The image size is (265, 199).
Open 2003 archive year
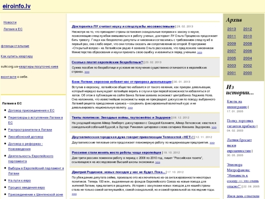click(x=231, y=66)
